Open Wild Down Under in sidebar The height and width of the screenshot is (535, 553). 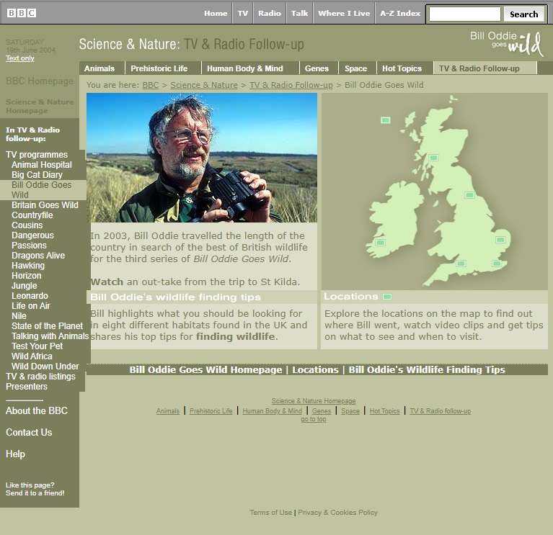point(45,367)
